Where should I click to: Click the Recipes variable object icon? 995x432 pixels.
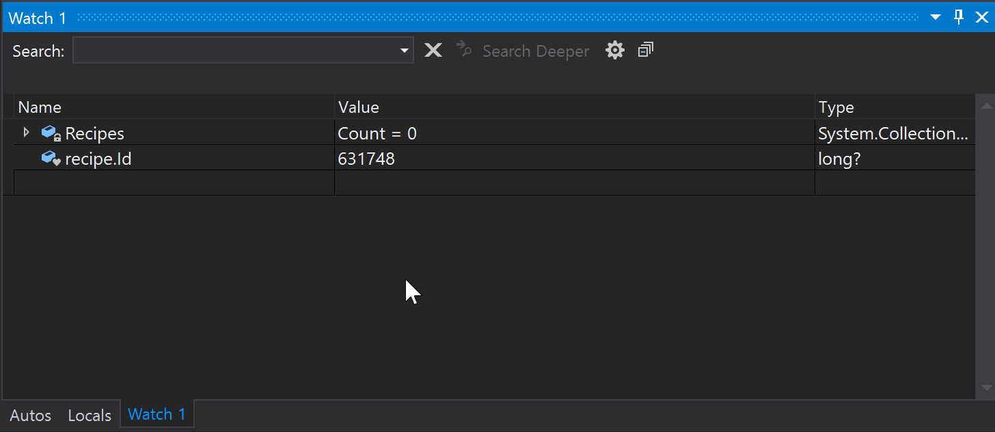tap(51, 133)
